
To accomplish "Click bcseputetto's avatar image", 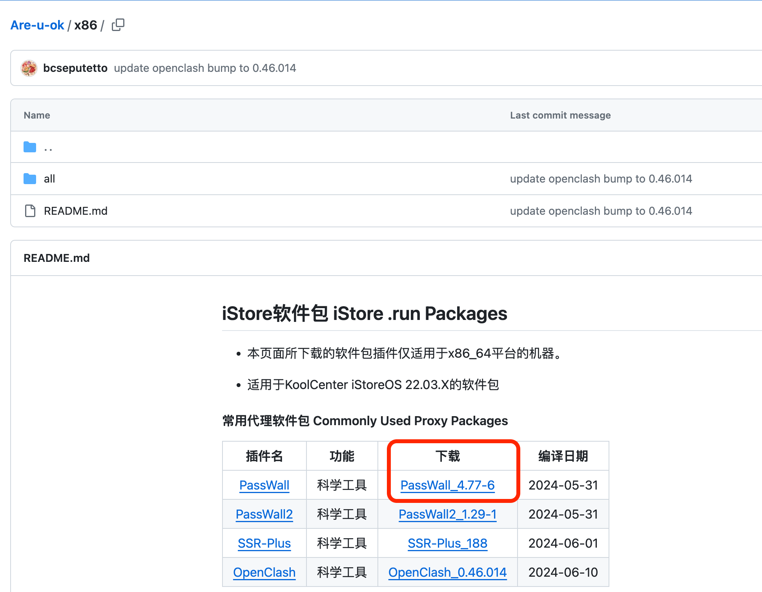I will [x=29, y=68].
